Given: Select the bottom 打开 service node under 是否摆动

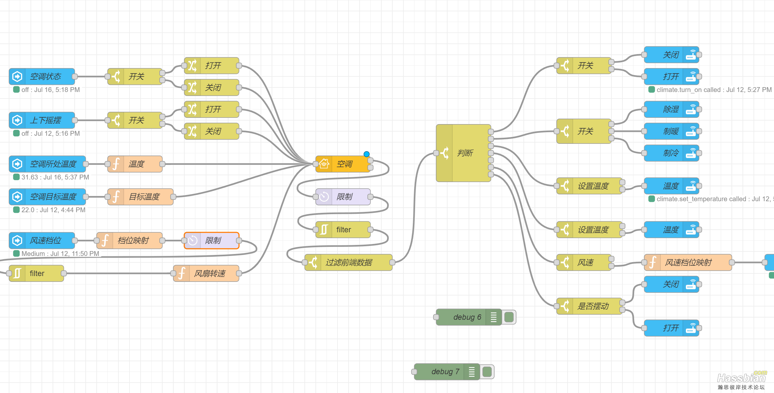Looking at the screenshot, I should pyautogui.click(x=671, y=328).
